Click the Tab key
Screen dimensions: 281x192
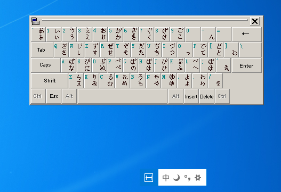coord(42,49)
